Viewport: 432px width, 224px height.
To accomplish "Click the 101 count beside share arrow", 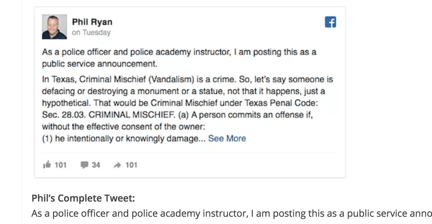I will pyautogui.click(x=131, y=165).
